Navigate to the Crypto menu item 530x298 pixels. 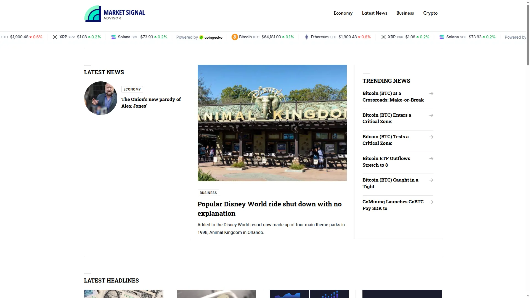click(430, 13)
